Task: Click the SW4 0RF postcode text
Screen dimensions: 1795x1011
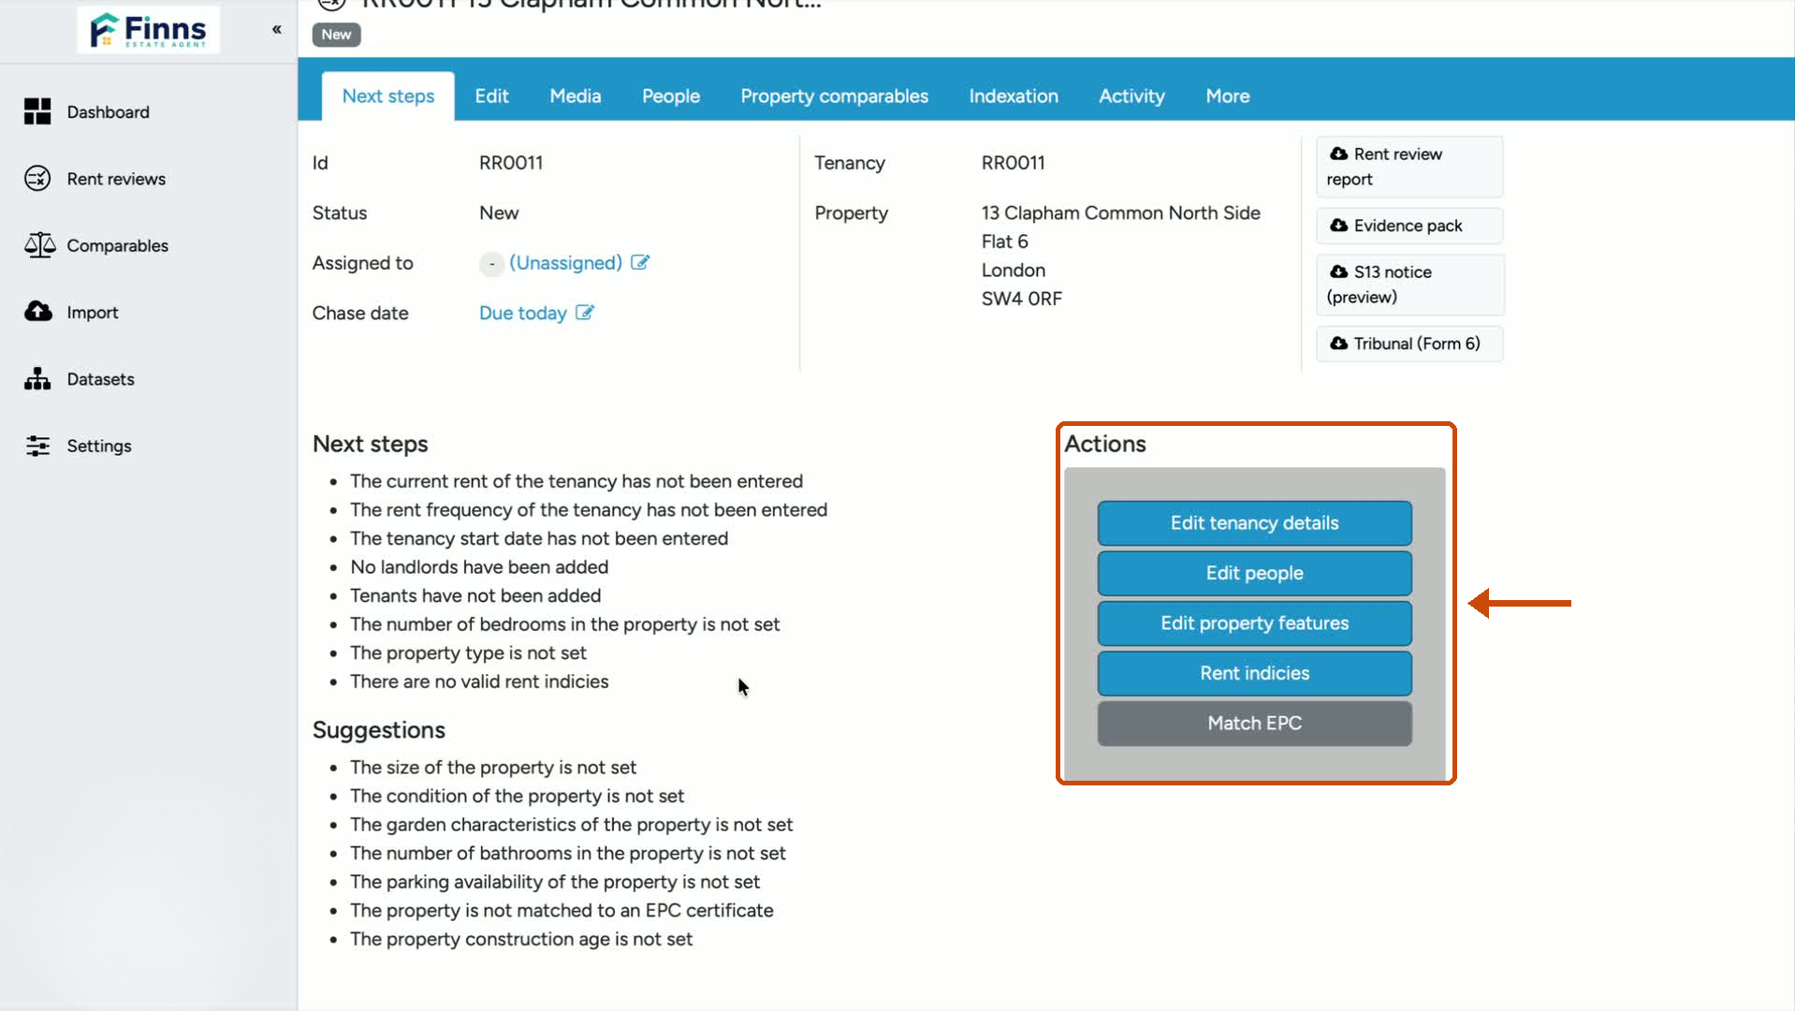Action: tap(1021, 299)
